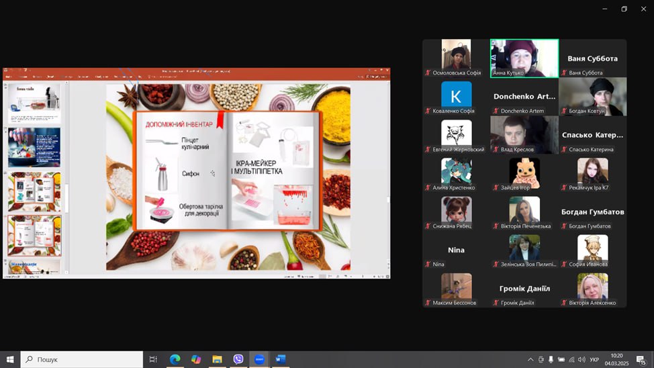This screenshot has height=368, width=654.
Task: Open the notification center with badge 15
Action: pos(641,360)
